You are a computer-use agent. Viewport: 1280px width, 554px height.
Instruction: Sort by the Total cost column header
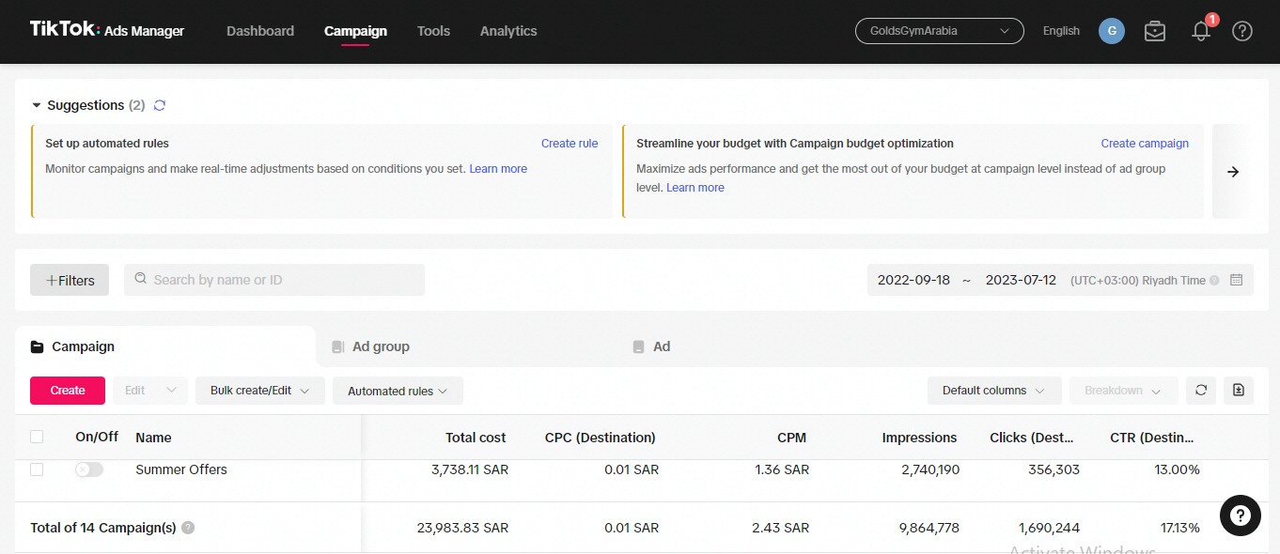pyautogui.click(x=476, y=438)
